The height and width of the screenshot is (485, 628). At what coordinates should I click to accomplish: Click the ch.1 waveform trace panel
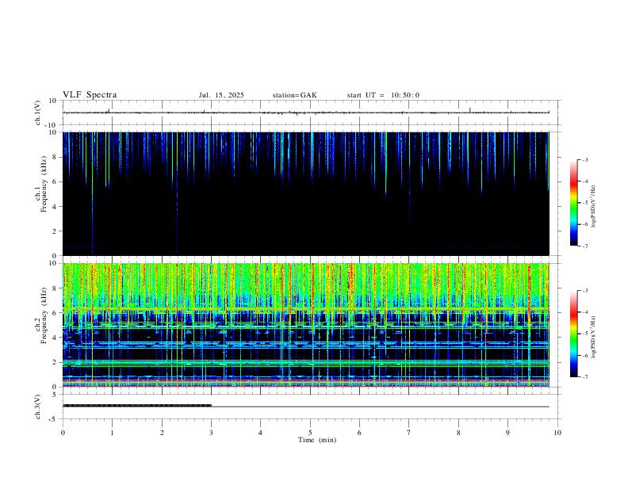(x=310, y=113)
